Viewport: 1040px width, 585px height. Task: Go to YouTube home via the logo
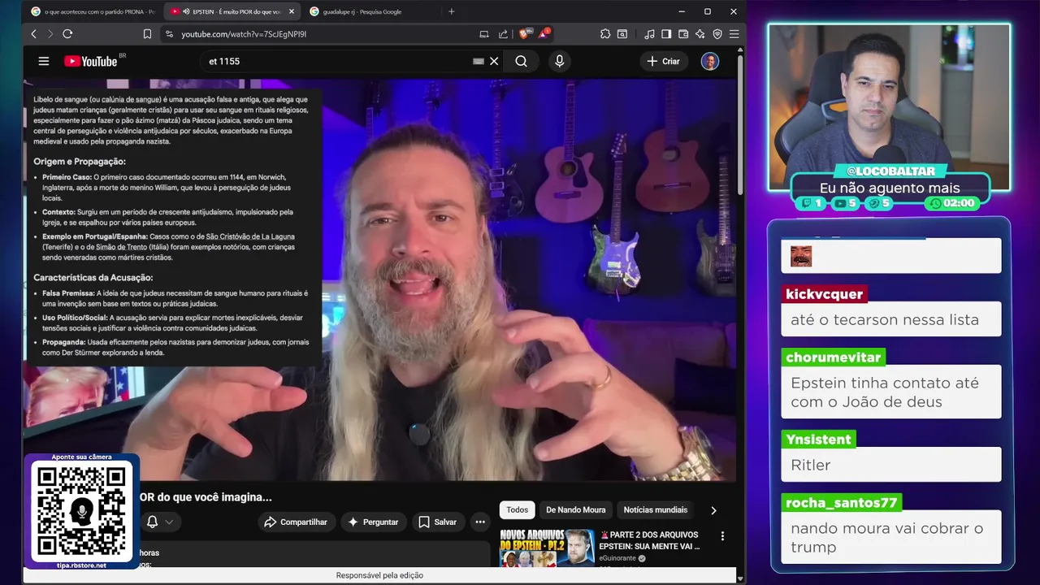[91, 61]
